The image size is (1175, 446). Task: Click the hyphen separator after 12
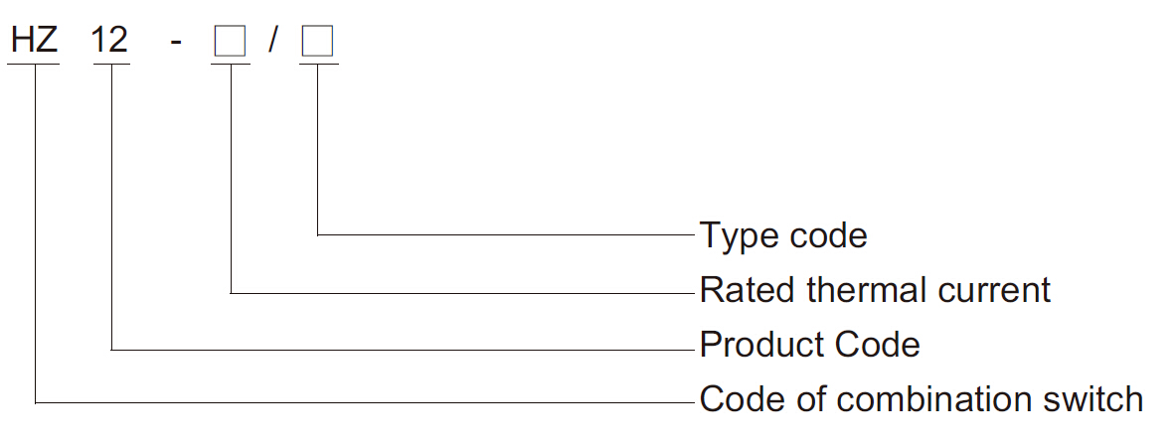click(176, 42)
